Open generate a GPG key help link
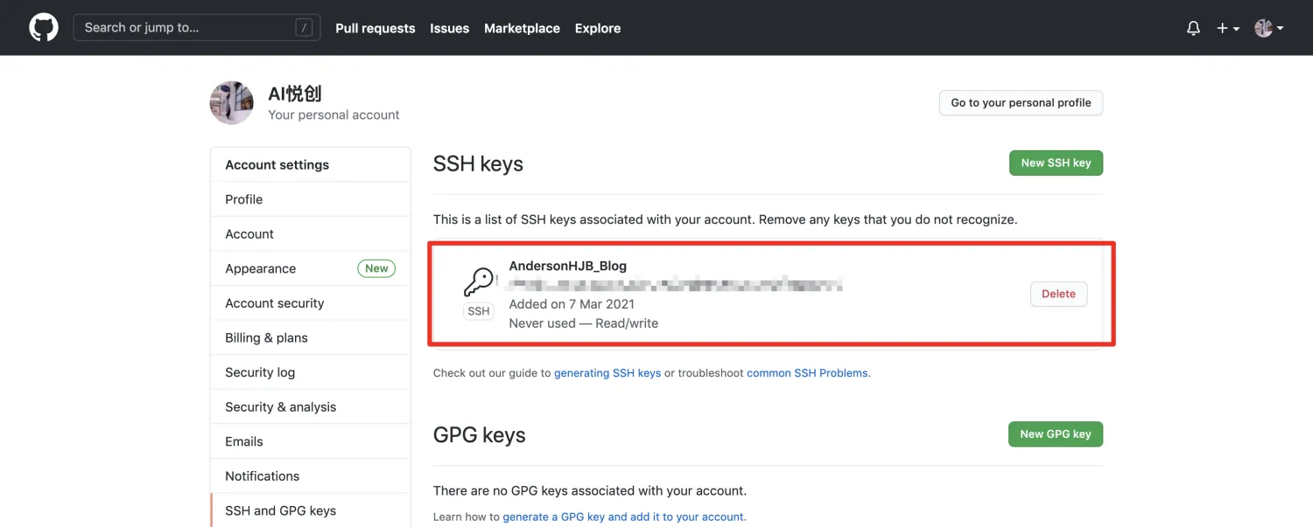This screenshot has width=1313, height=527. click(623, 517)
